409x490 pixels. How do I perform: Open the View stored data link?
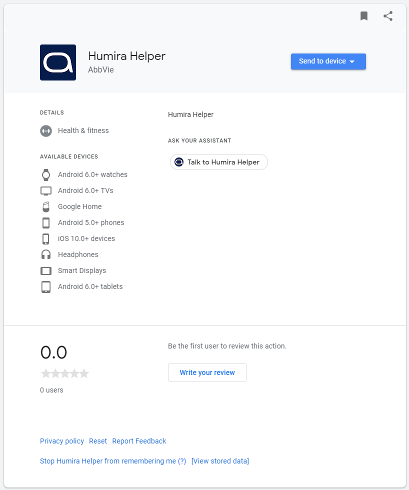(x=220, y=461)
